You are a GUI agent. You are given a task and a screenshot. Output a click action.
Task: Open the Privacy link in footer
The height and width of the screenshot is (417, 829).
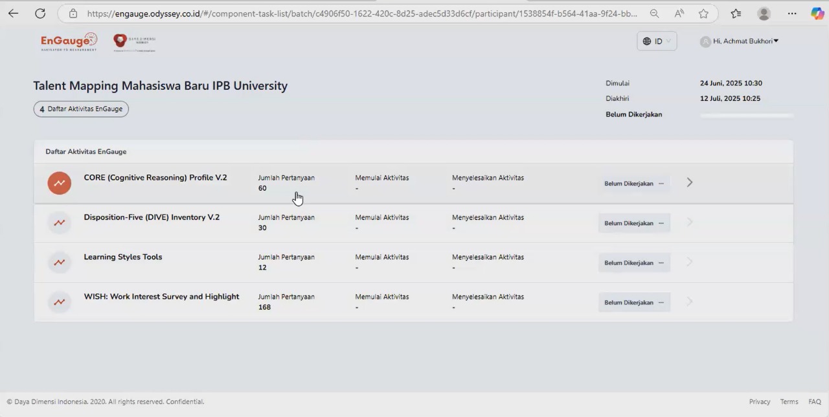pyautogui.click(x=759, y=401)
